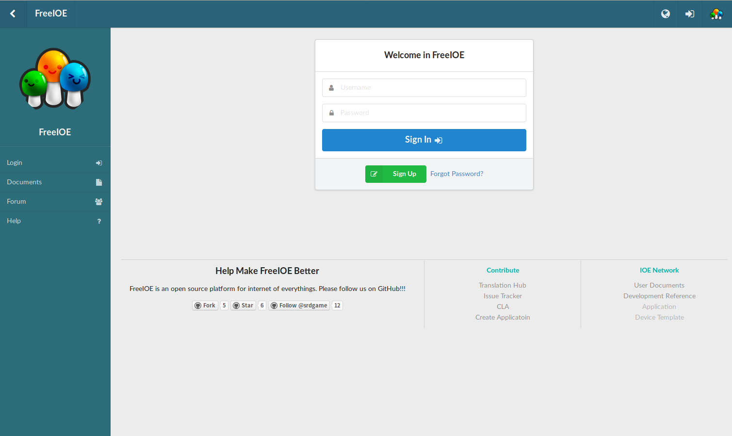Click the GitHub Star button
732x436 pixels.
click(x=243, y=306)
